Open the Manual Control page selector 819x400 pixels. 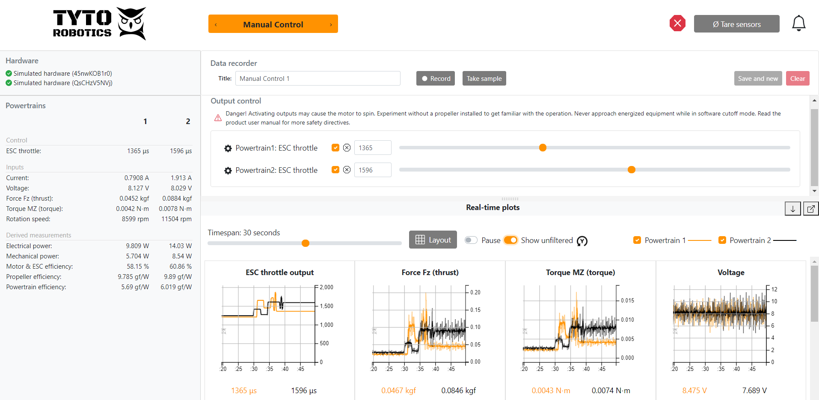[273, 24]
